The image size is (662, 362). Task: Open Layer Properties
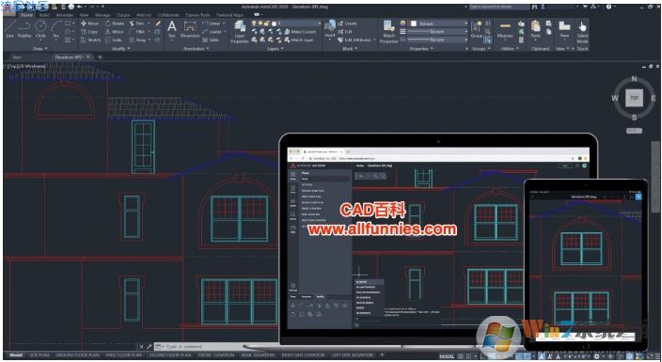240,31
